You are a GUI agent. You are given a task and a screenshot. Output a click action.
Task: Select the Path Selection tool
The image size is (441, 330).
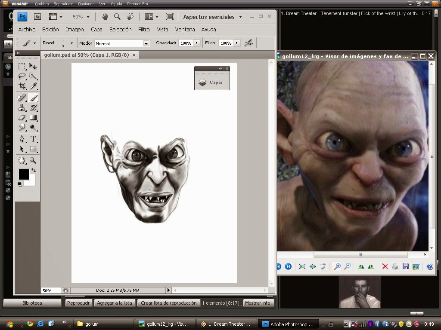click(22, 149)
